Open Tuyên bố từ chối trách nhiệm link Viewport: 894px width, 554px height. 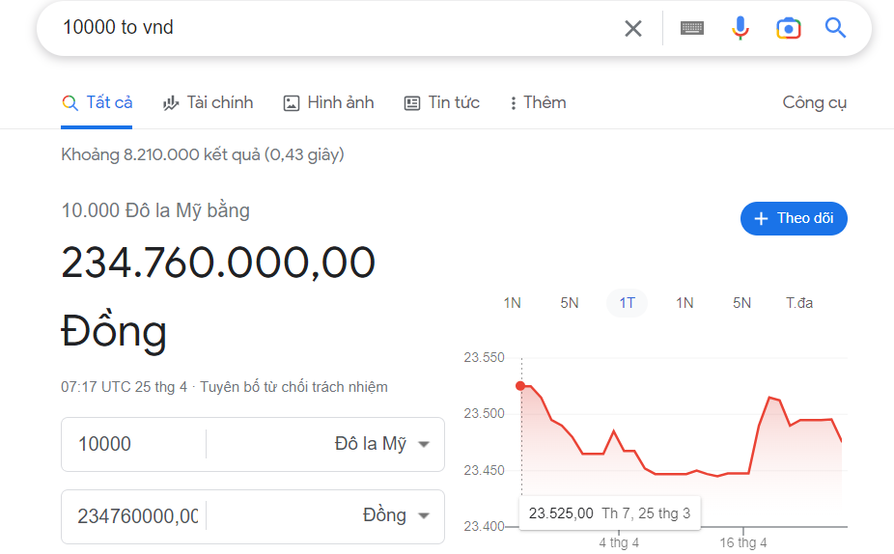click(293, 387)
